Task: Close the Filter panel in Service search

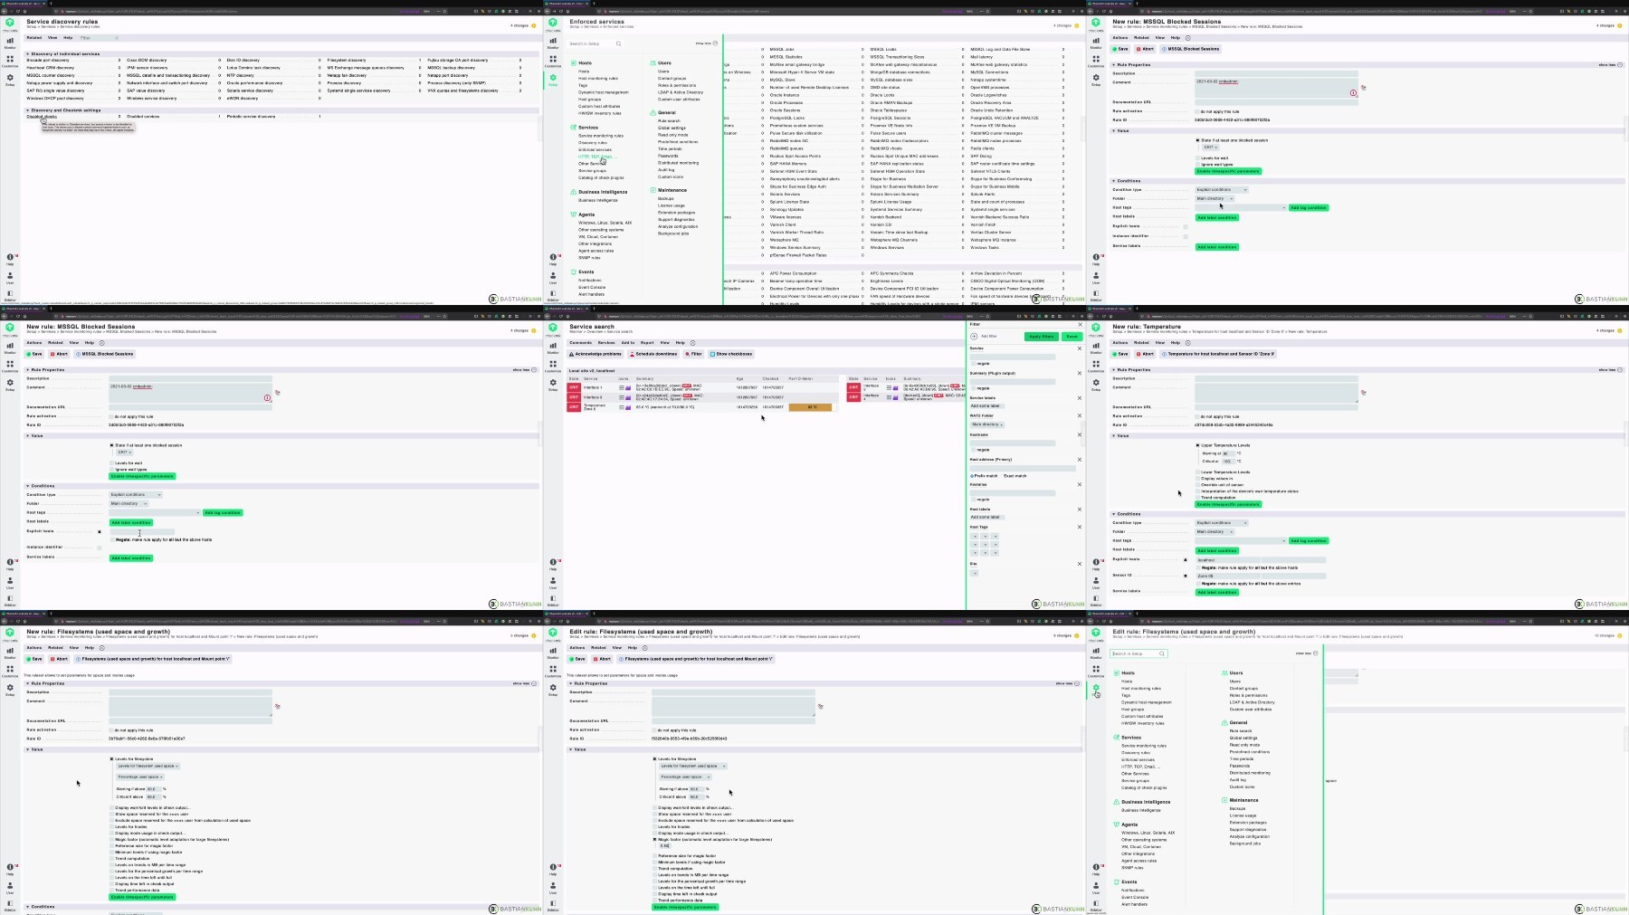Action: click(1080, 324)
